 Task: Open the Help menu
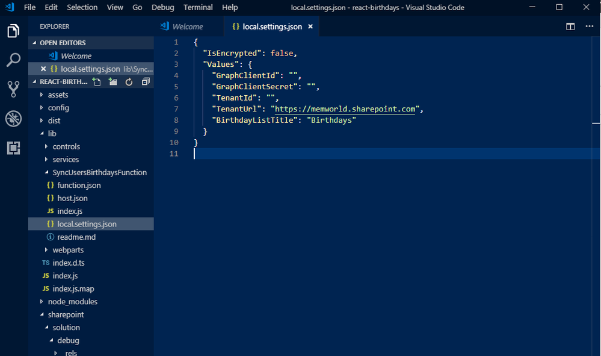coord(230,7)
